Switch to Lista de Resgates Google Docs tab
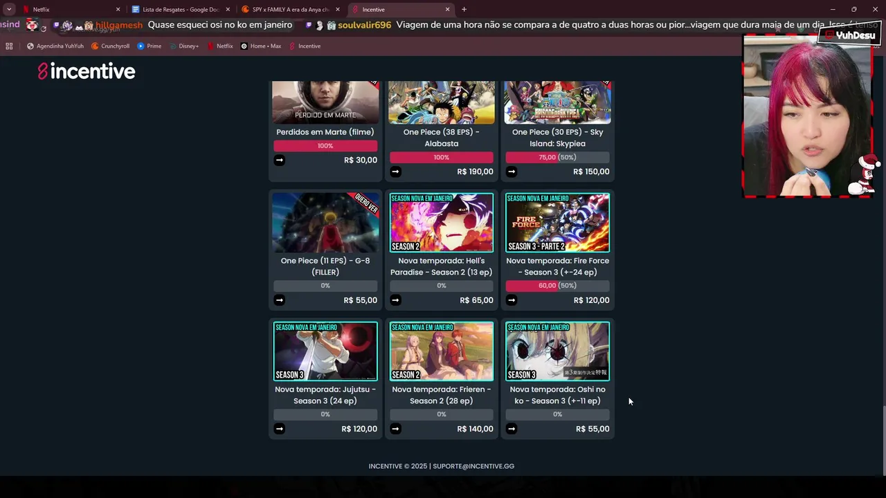886x498 pixels. [179, 9]
